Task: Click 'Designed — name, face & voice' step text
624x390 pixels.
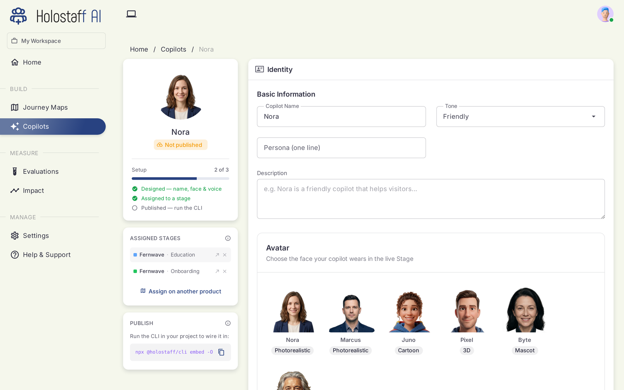Action: click(x=181, y=189)
